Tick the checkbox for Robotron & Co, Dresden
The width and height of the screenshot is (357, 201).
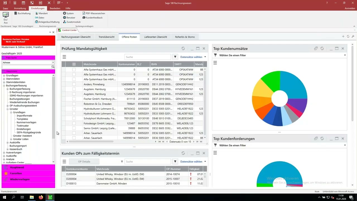pyautogui.click(x=74, y=104)
